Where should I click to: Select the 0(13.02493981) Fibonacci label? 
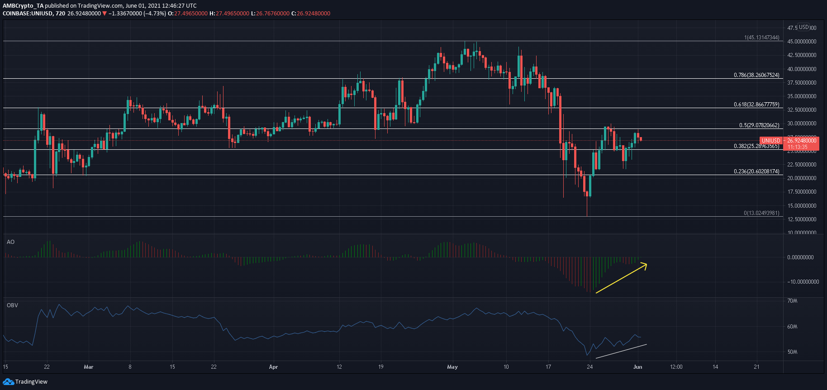[762, 213]
